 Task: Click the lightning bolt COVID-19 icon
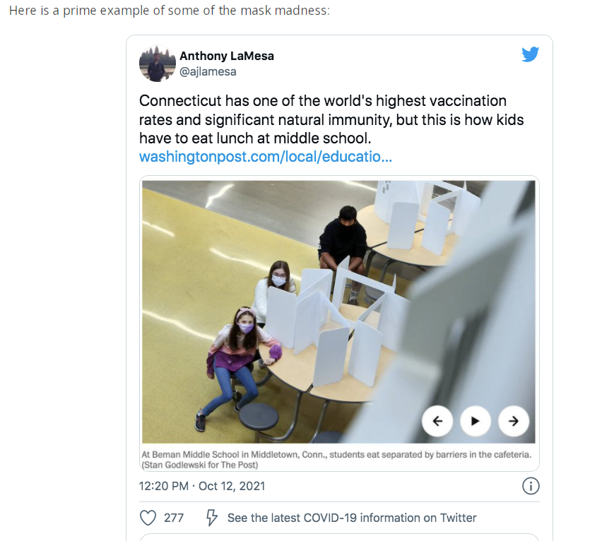pos(211,518)
